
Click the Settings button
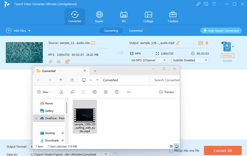pyautogui.click(x=227, y=56)
